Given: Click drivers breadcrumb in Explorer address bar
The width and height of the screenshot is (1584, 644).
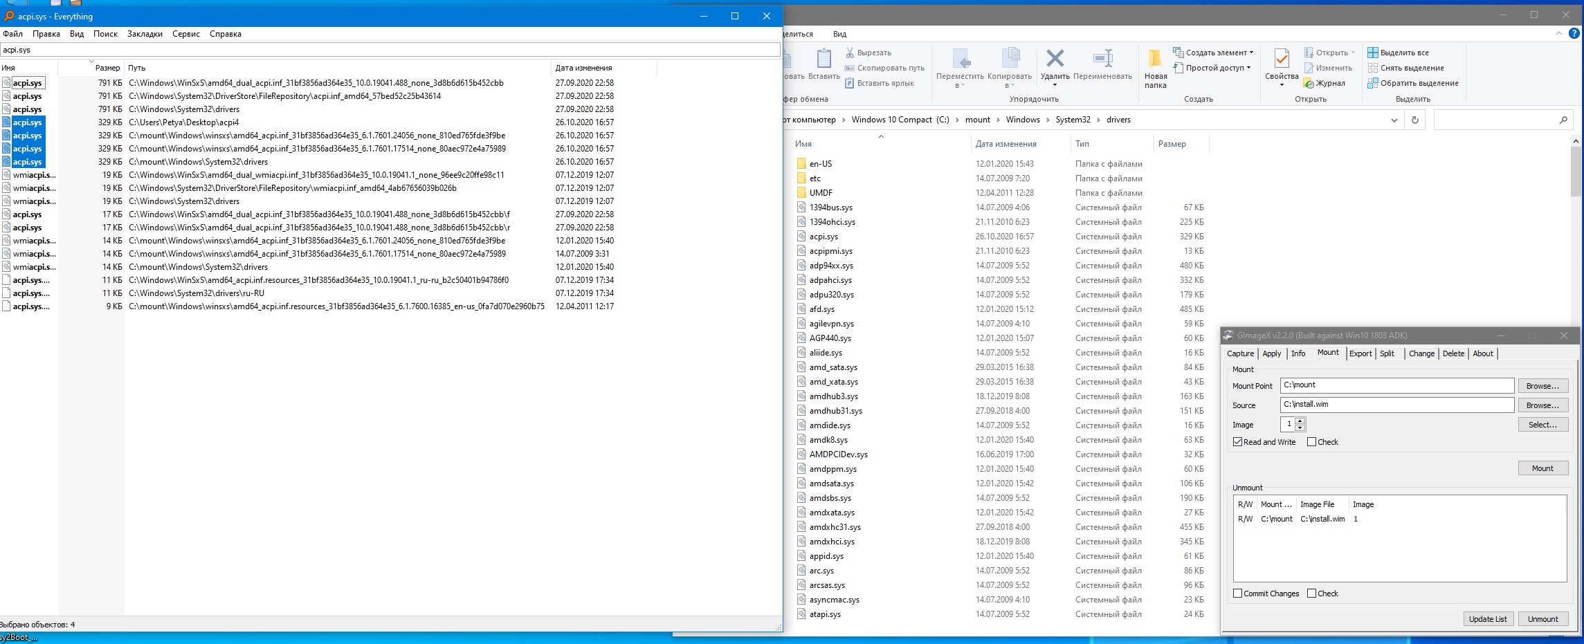Looking at the screenshot, I should click(x=1118, y=120).
